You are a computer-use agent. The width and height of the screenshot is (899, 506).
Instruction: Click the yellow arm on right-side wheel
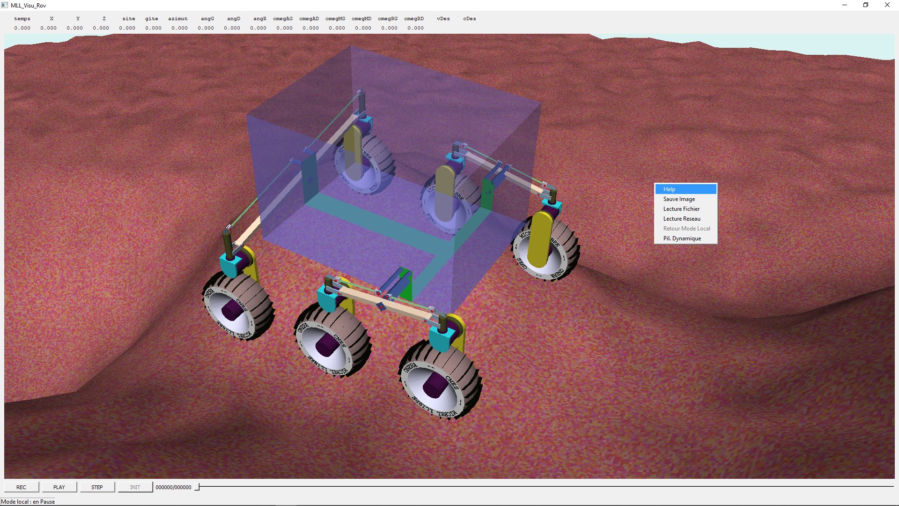(541, 239)
